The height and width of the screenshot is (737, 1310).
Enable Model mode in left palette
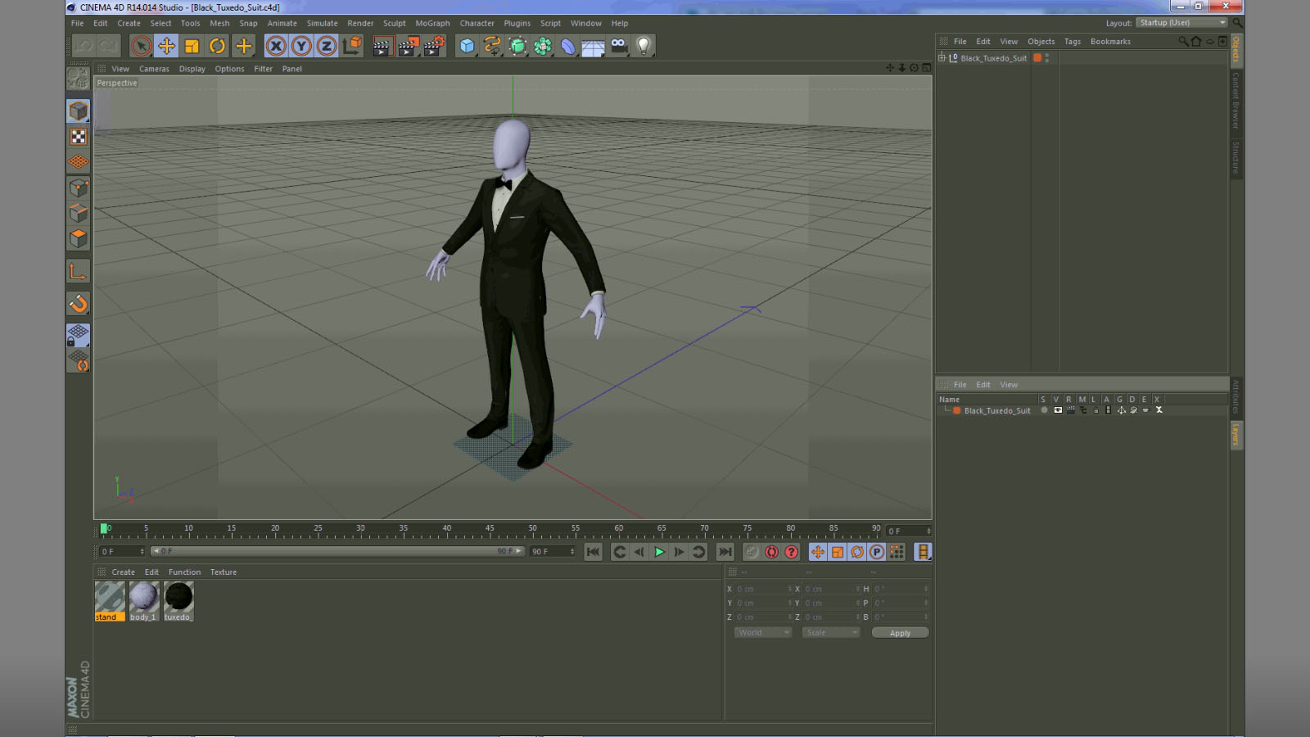click(x=79, y=111)
